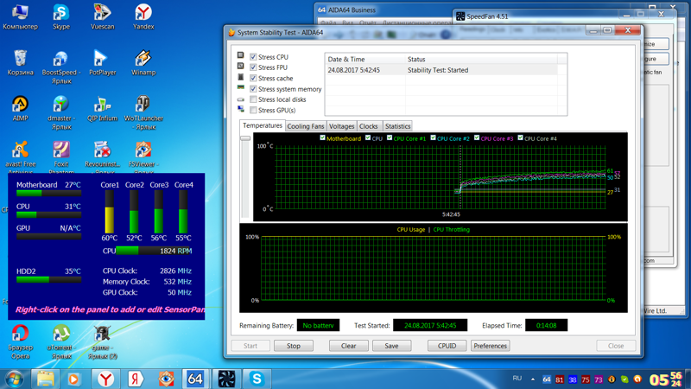Uncheck the Stress cache checkbox
This screenshot has height=389, width=691.
pos(253,78)
